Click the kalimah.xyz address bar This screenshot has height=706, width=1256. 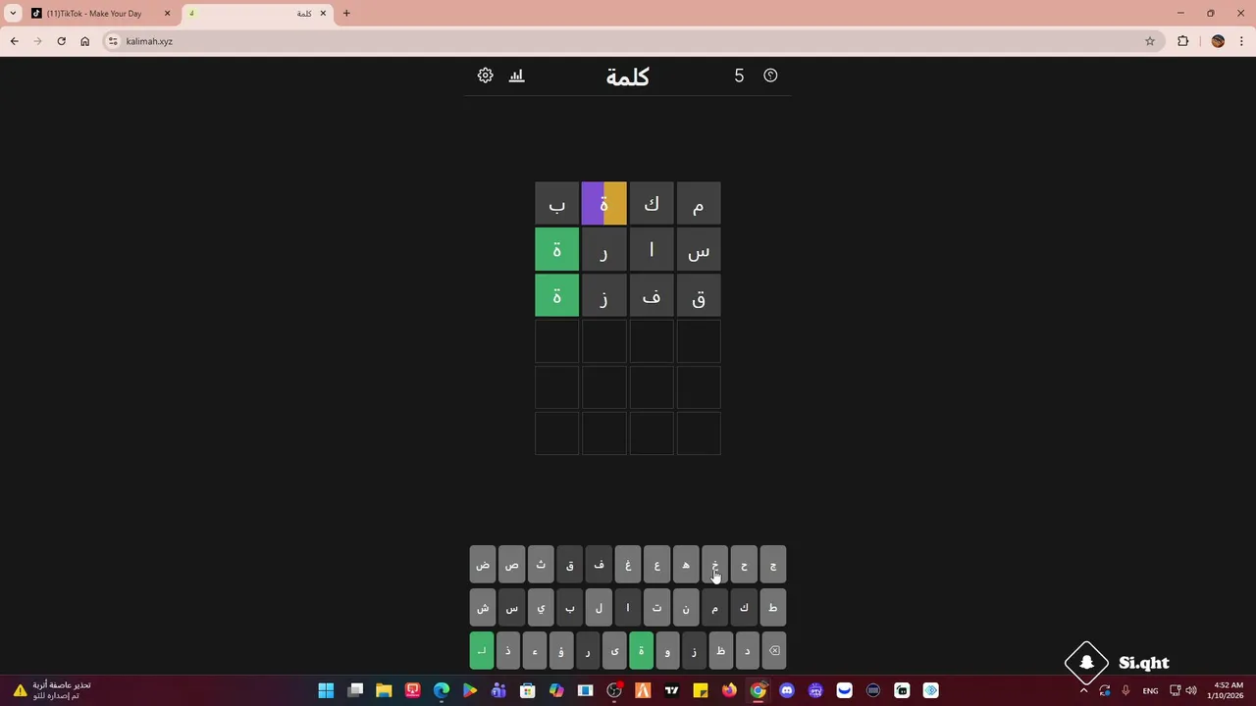pyautogui.click(x=628, y=41)
